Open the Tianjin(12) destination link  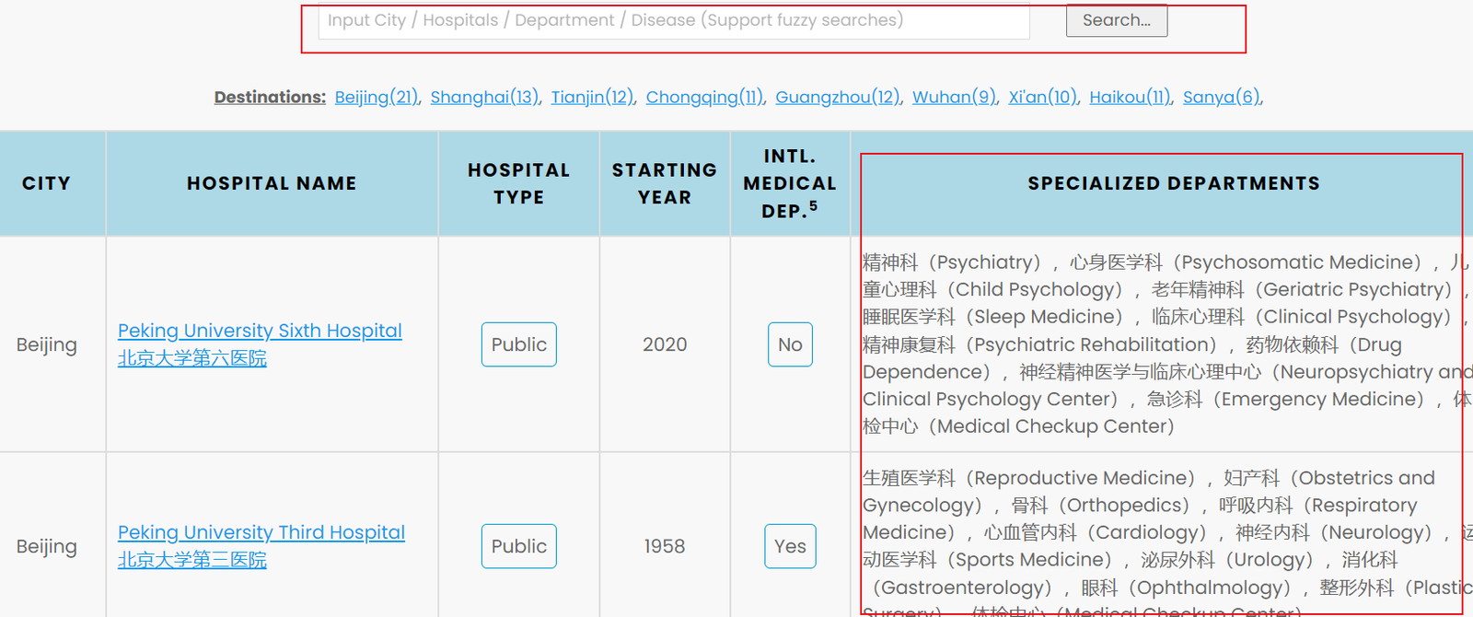click(592, 97)
